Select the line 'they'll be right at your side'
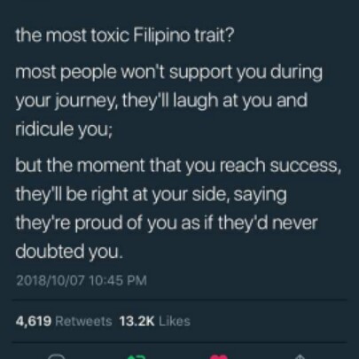This screenshot has width=359, height=359. (123, 194)
